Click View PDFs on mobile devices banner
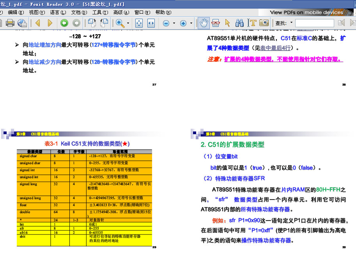 coord(306,12)
